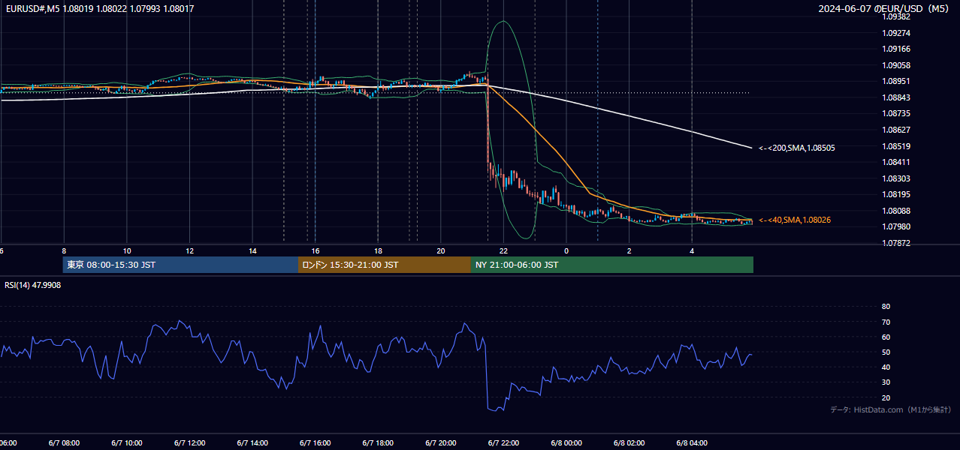Image resolution: width=960 pixels, height=450 pixels.
Task: Click hour label 0 under the price chart
Action: tap(566, 250)
